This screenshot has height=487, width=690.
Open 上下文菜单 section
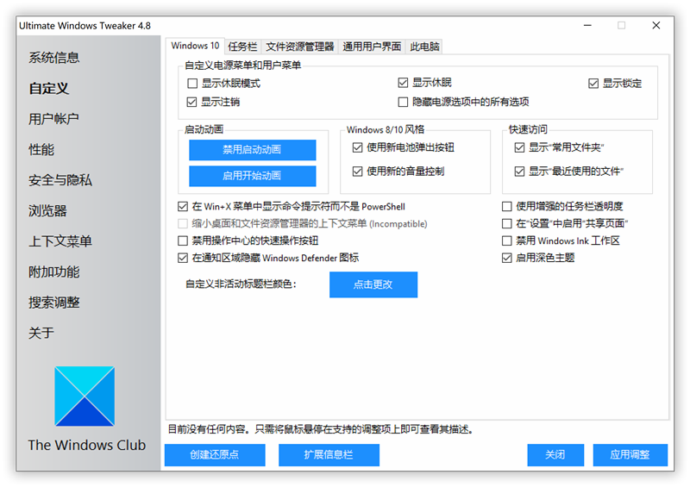[60, 241]
